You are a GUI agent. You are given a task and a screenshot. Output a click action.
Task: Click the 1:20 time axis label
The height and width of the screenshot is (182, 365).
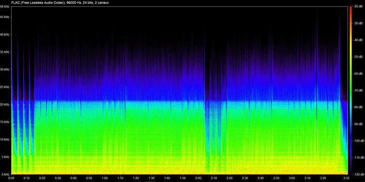coord(136,178)
